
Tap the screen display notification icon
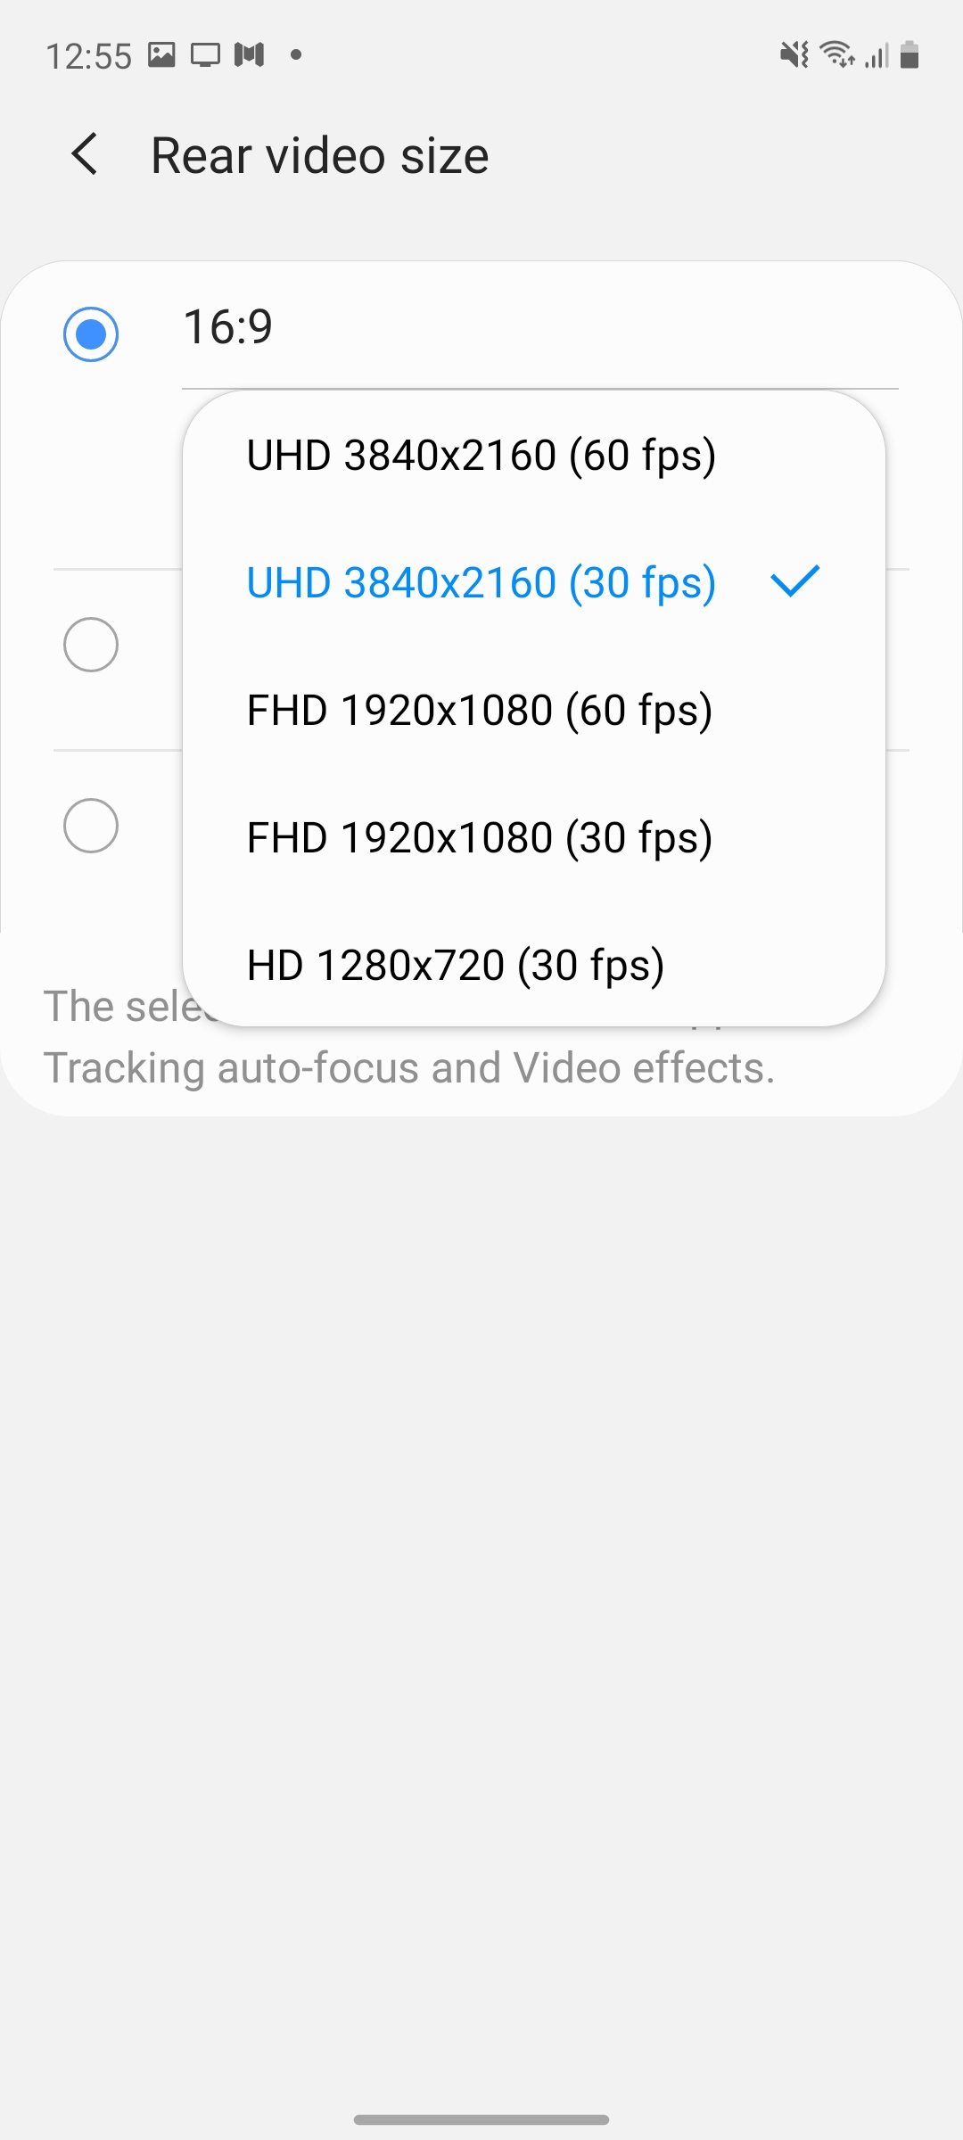(205, 55)
